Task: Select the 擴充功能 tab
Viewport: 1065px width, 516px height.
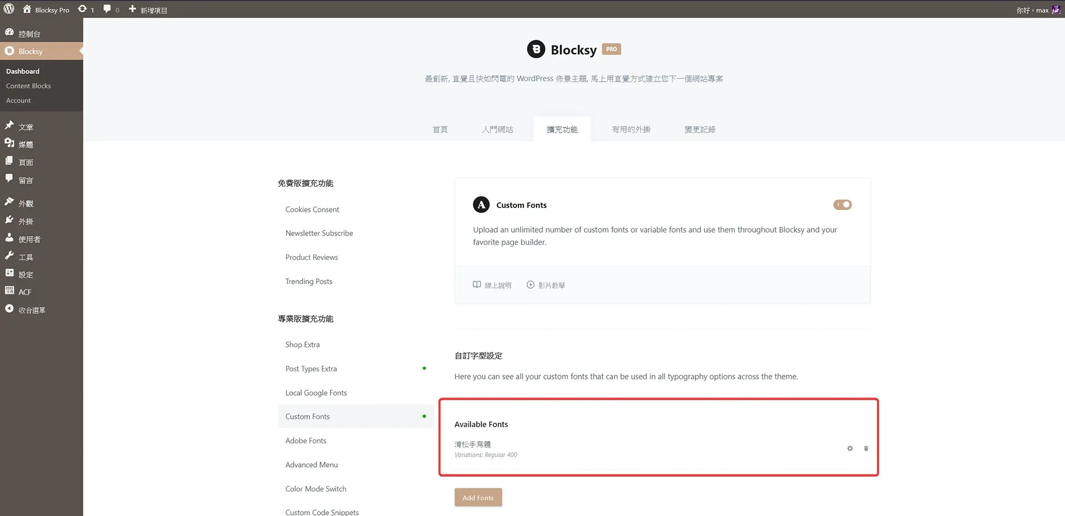Action: coord(562,129)
